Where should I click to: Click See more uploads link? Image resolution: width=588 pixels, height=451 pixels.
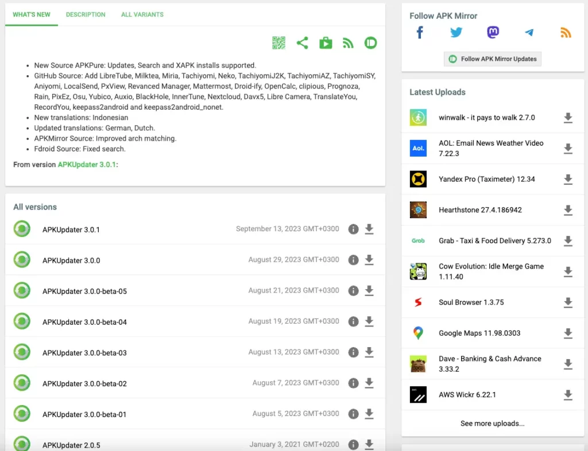[492, 423]
